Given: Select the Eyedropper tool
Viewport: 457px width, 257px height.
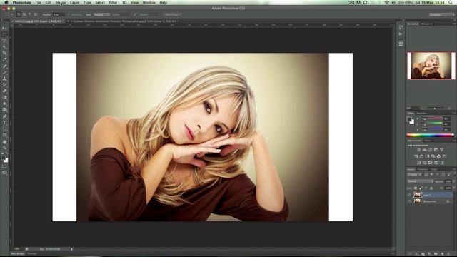Looking at the screenshot, I should point(4,59).
